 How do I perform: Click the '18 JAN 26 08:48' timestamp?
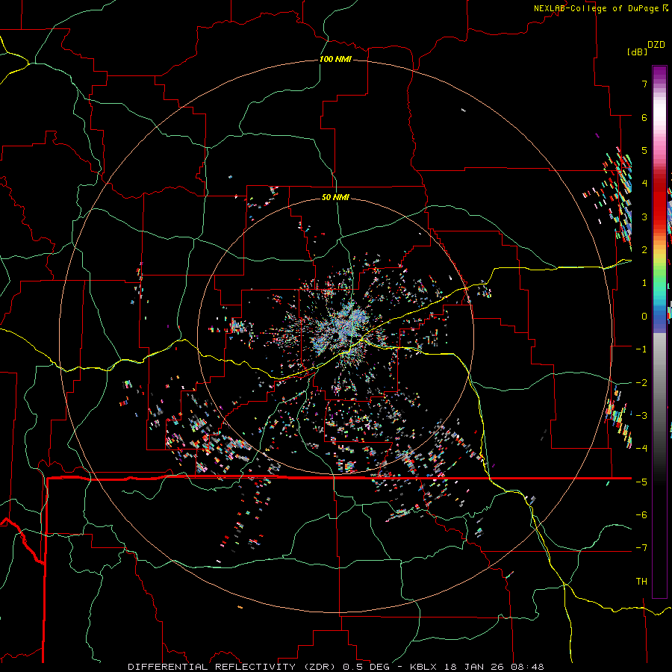[493, 667]
